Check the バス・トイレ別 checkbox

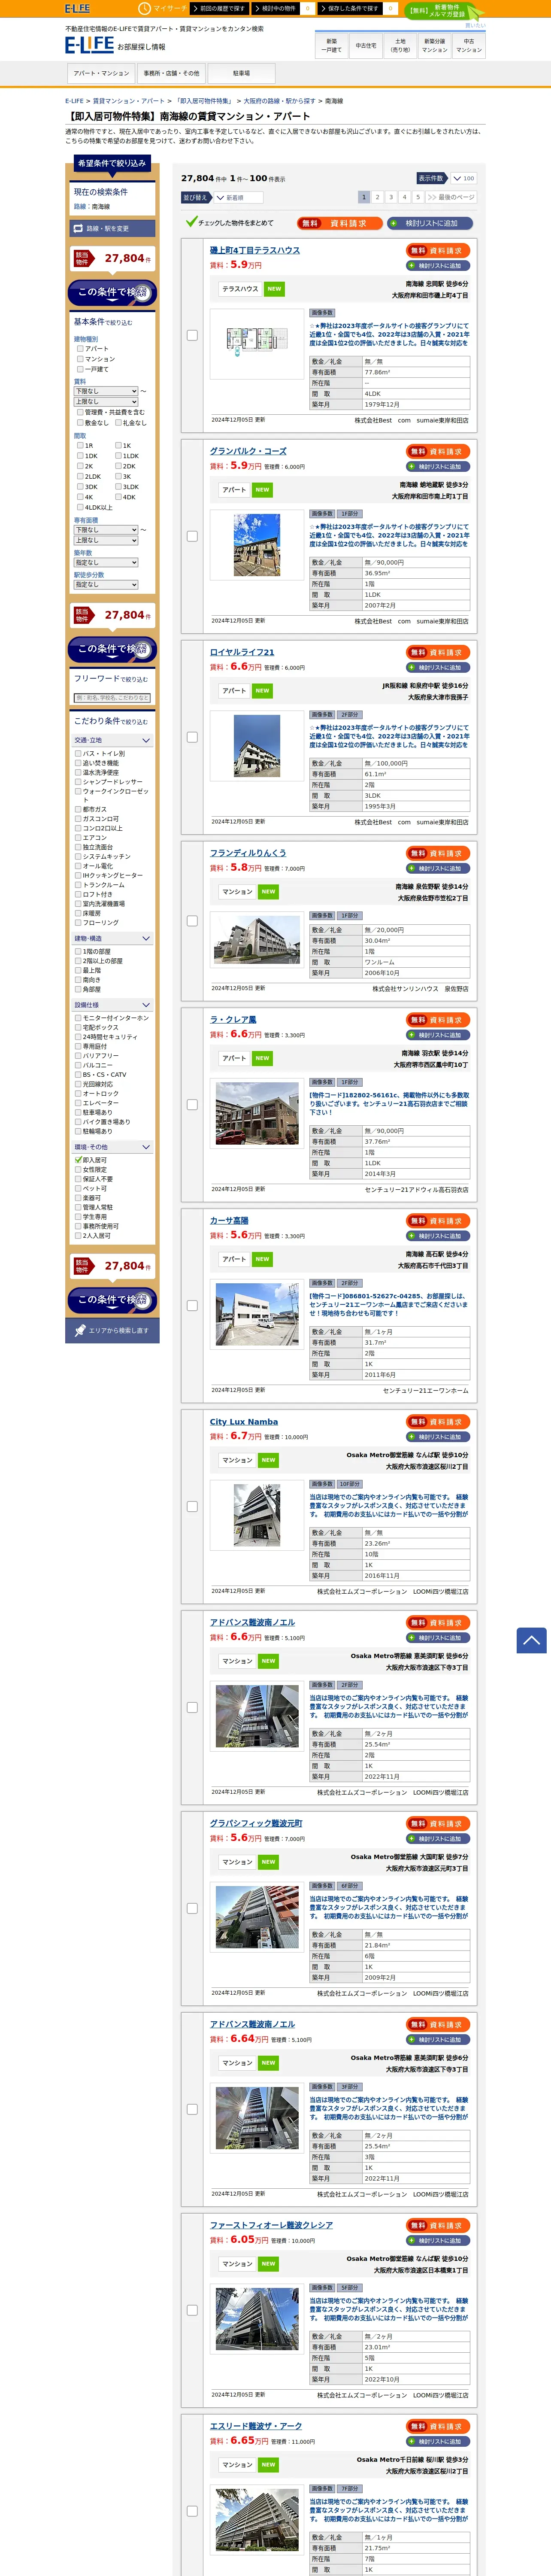[78, 754]
